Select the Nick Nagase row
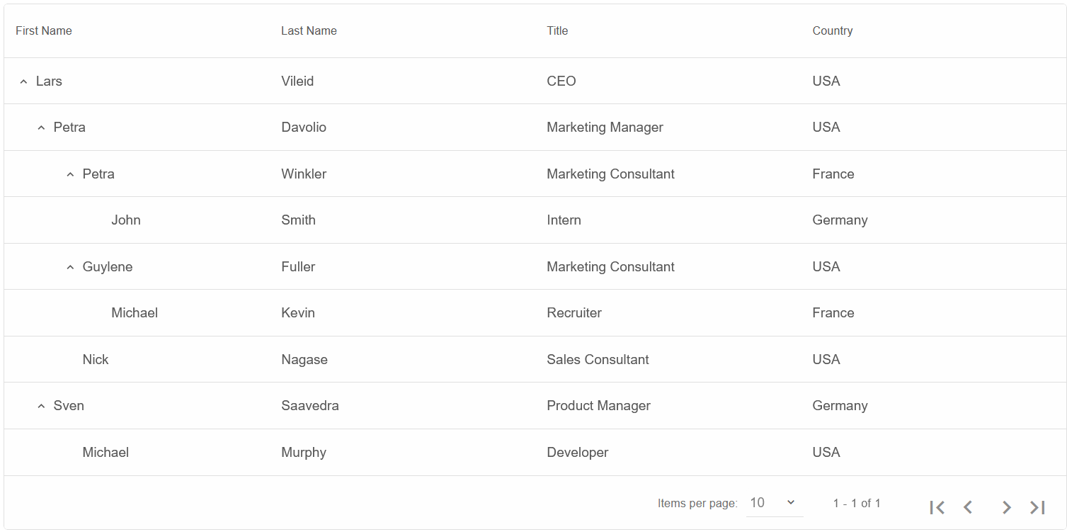This screenshot has height=532, width=1067. (535, 359)
